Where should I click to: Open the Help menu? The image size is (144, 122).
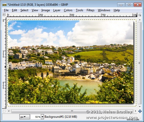pos(117,10)
